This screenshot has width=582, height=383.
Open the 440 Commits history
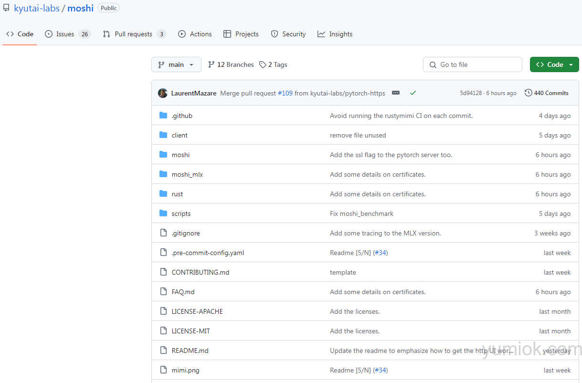tap(546, 93)
